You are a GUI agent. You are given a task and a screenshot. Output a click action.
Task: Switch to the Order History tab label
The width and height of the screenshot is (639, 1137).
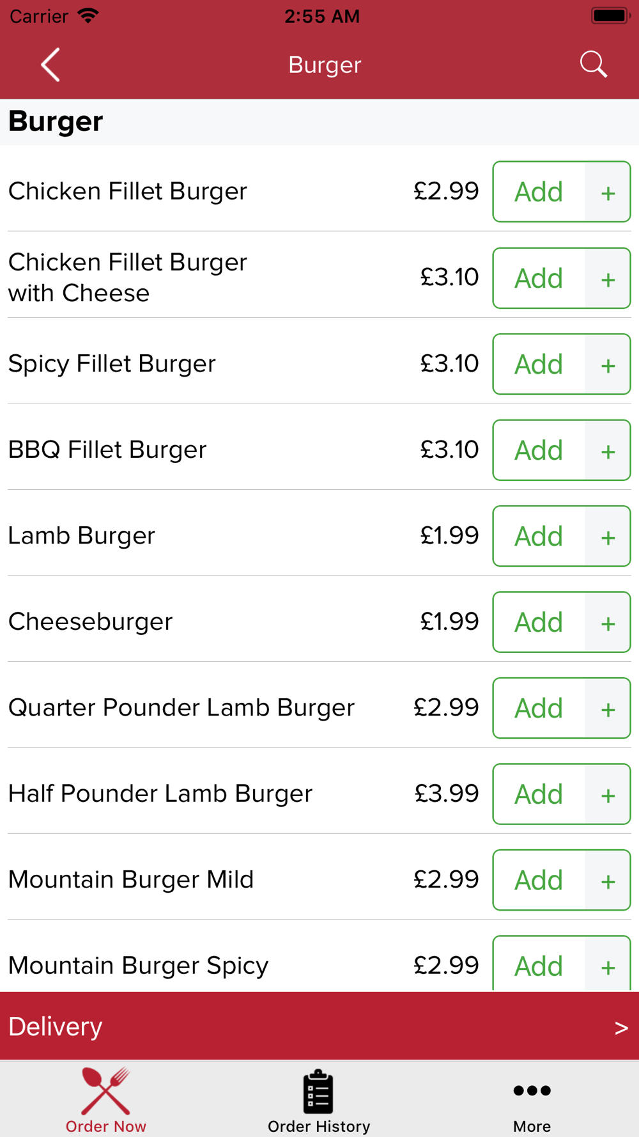pos(319,1126)
